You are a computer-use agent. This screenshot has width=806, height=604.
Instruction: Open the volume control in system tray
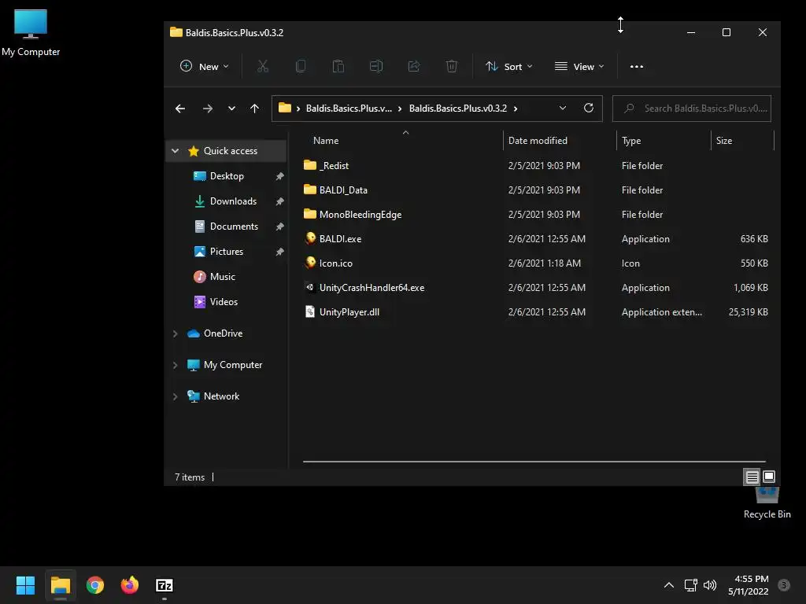[710, 585]
